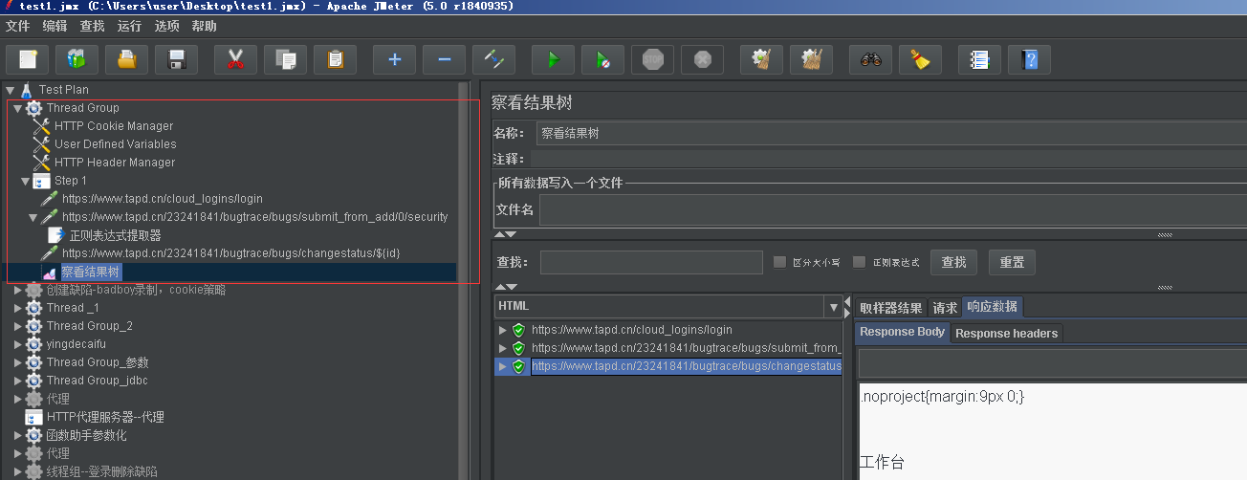Expand the yingdecaifu thread group
The width and height of the screenshot is (1247, 480).
[x=17, y=344]
